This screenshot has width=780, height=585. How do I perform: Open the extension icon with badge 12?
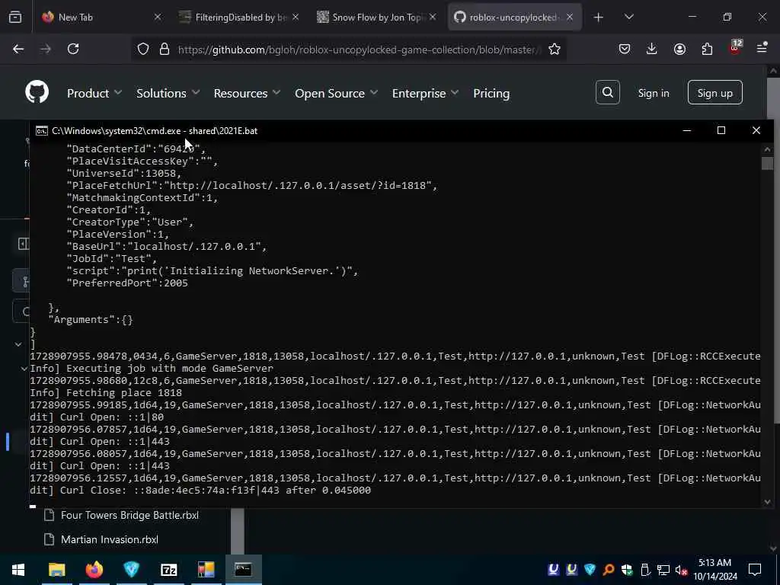point(735,48)
